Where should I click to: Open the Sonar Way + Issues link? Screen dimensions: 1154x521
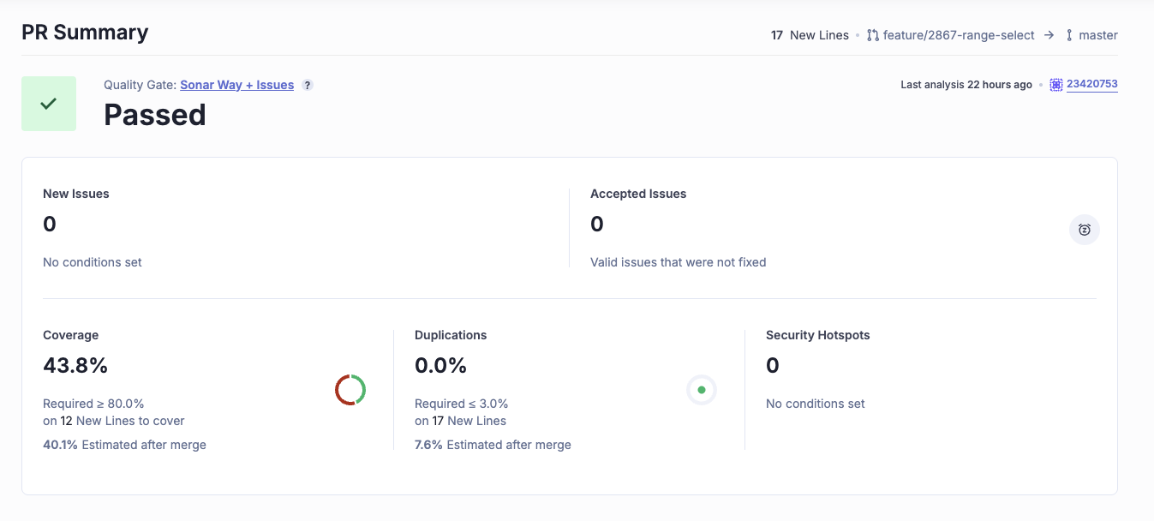pyautogui.click(x=237, y=85)
